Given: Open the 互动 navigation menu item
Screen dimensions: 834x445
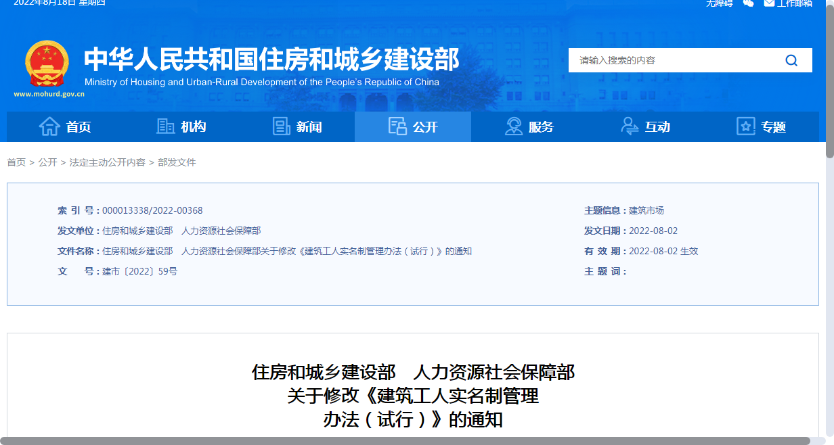Looking at the screenshot, I should 645,126.
